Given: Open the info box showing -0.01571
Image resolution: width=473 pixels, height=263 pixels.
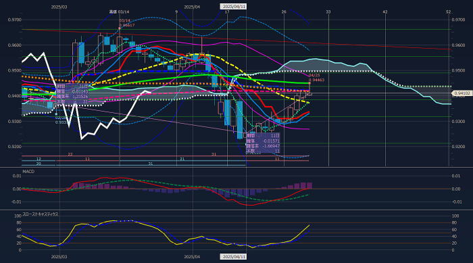Looking at the screenshot, I should click(x=263, y=143).
